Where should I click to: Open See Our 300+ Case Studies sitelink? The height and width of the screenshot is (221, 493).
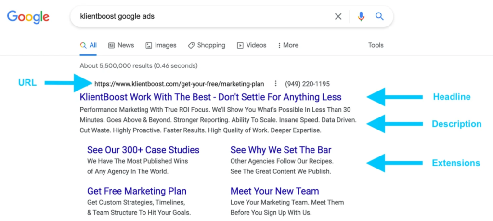(x=143, y=150)
